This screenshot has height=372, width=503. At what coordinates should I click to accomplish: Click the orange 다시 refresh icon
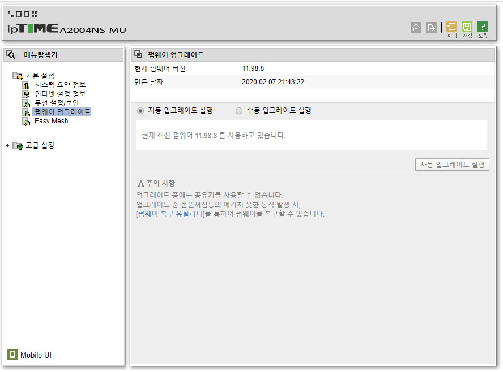click(x=451, y=27)
